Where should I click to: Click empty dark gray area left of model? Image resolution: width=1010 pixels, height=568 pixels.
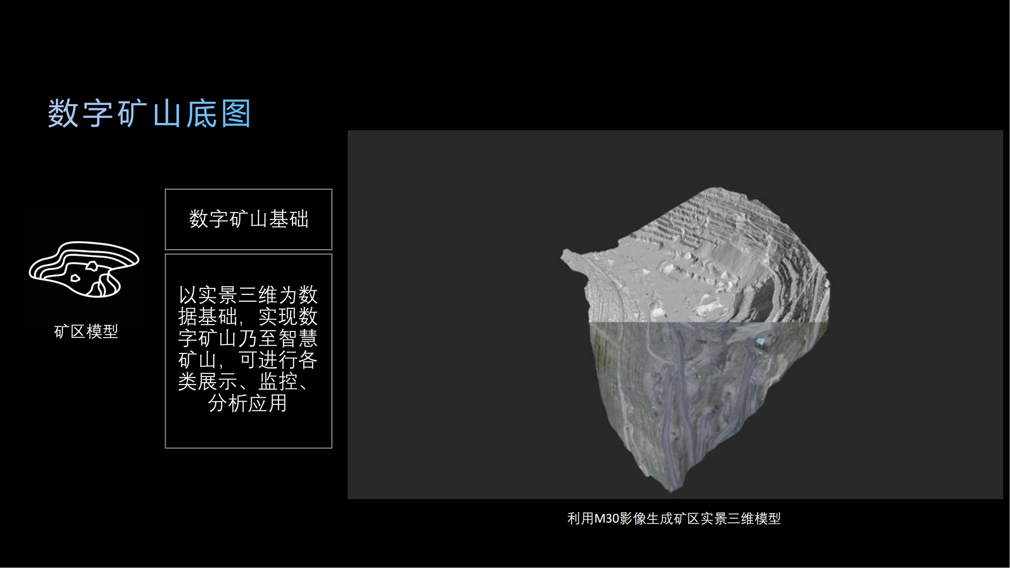tap(451, 314)
